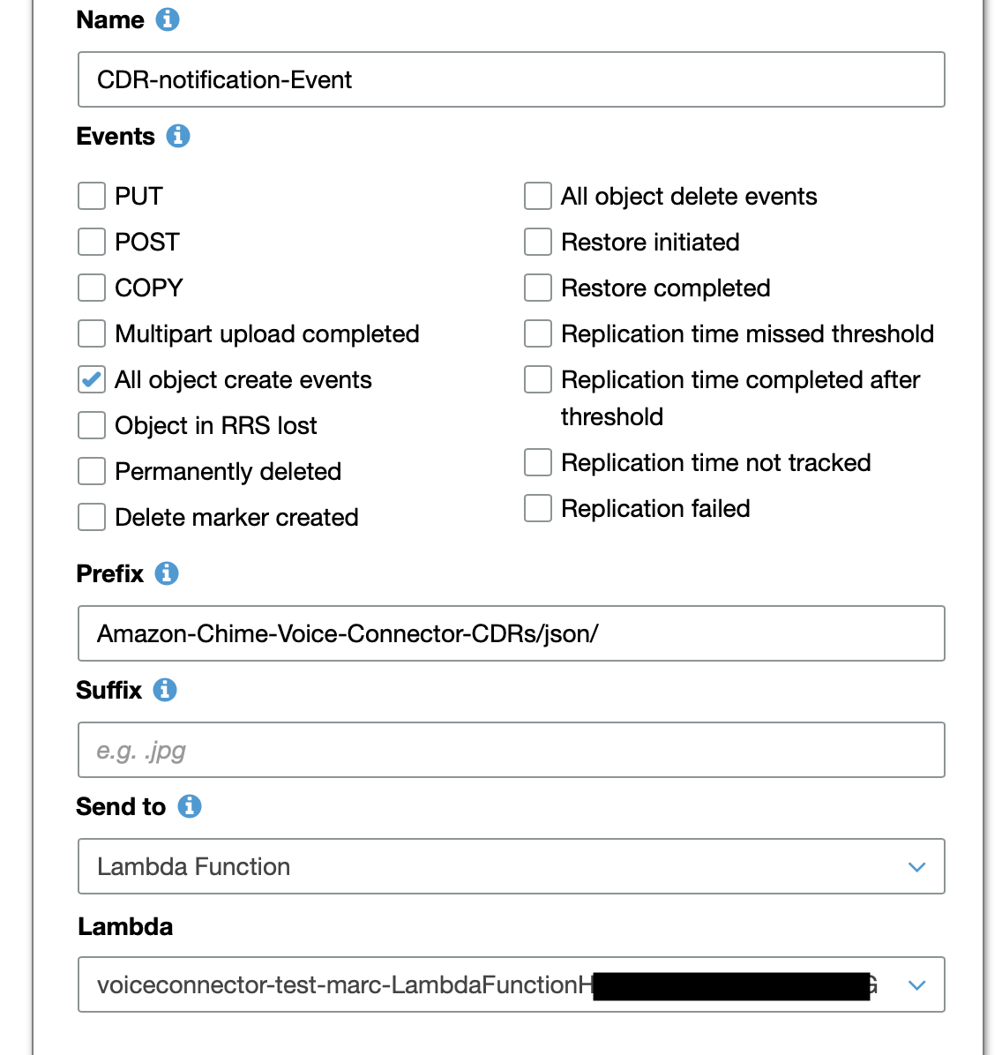The width and height of the screenshot is (1002, 1055).
Task: Enable the PUT event checkbox
Action: pyautogui.click(x=92, y=196)
